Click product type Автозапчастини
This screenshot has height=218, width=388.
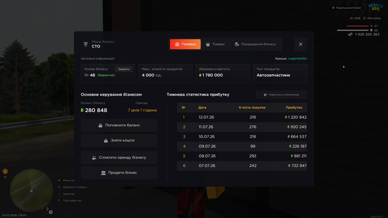coord(273,75)
